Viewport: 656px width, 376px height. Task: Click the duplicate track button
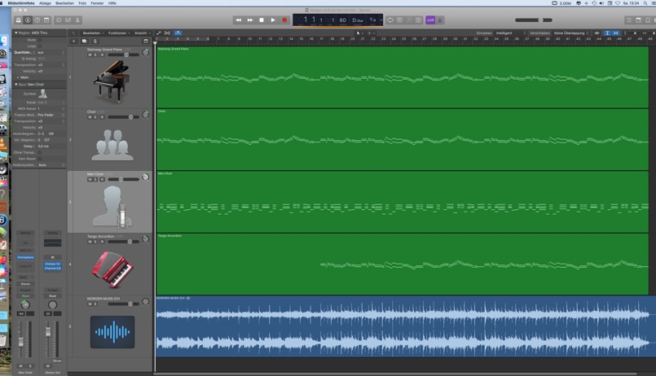click(x=85, y=41)
